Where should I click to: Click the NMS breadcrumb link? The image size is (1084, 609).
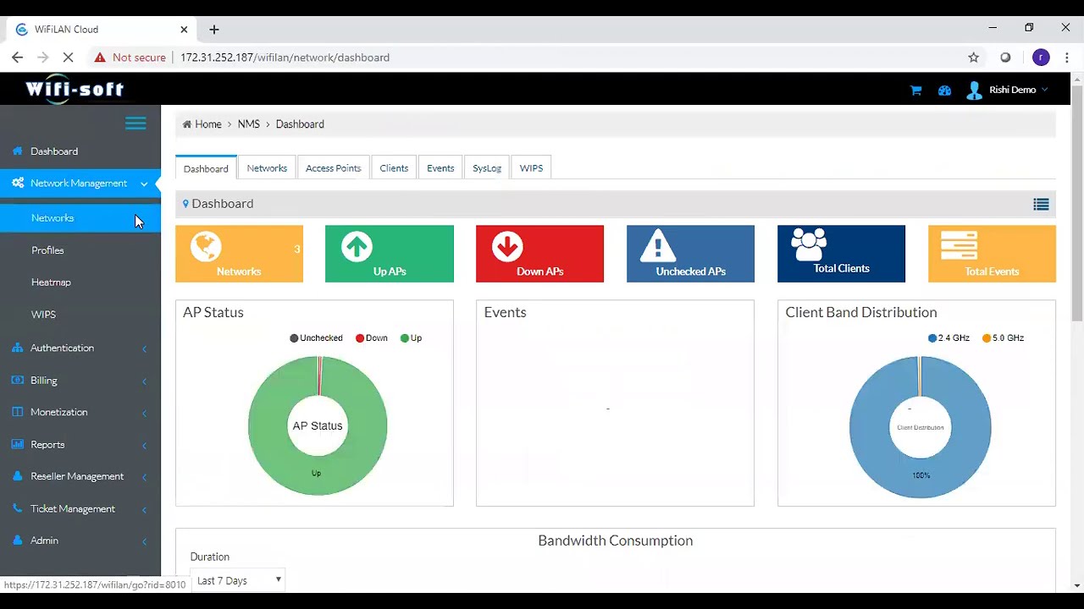pos(248,124)
